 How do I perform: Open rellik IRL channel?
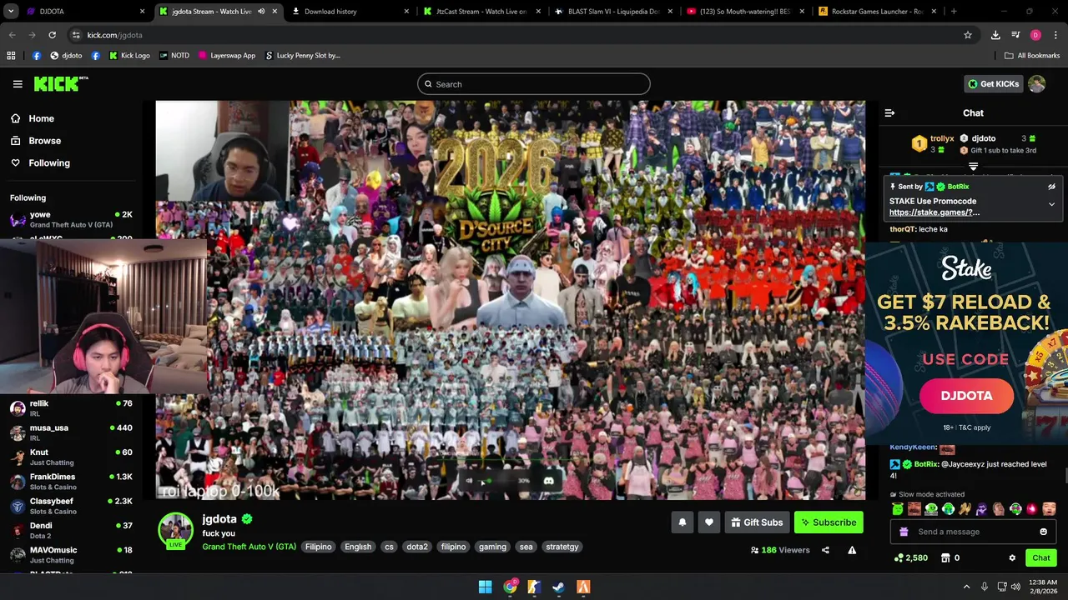(71, 408)
